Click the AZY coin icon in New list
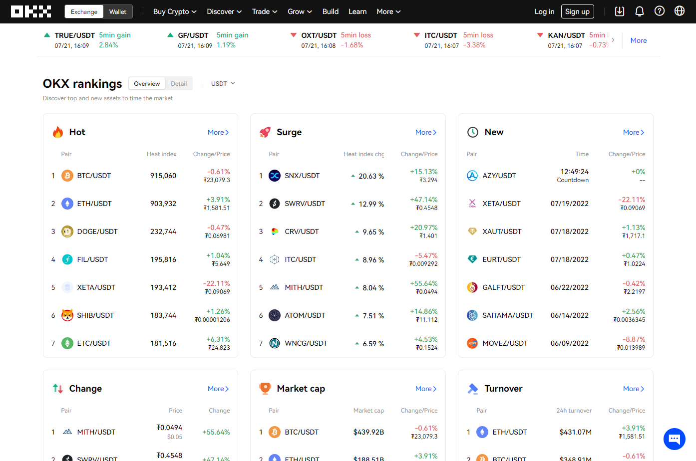 [x=472, y=176]
